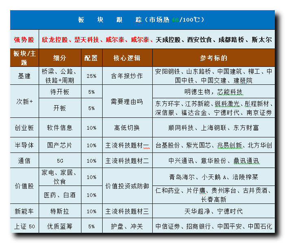Click the 板块跟踪 title banner

pos(142,20)
